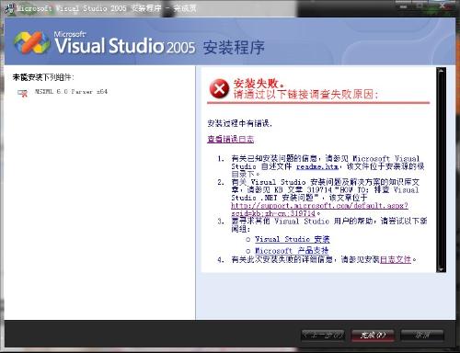Click the colorful Visual Studio logo
The width and height of the screenshot is (460, 353).
pyautogui.click(x=32, y=42)
